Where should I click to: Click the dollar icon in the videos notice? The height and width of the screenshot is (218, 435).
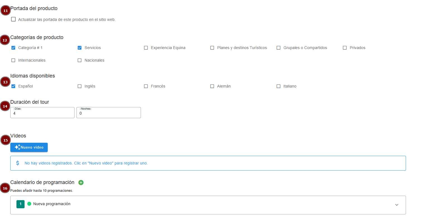click(18, 163)
